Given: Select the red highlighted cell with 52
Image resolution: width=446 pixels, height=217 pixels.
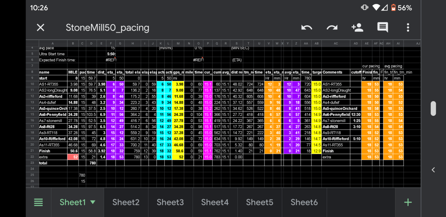Looking at the screenshot, I should pos(73,156).
